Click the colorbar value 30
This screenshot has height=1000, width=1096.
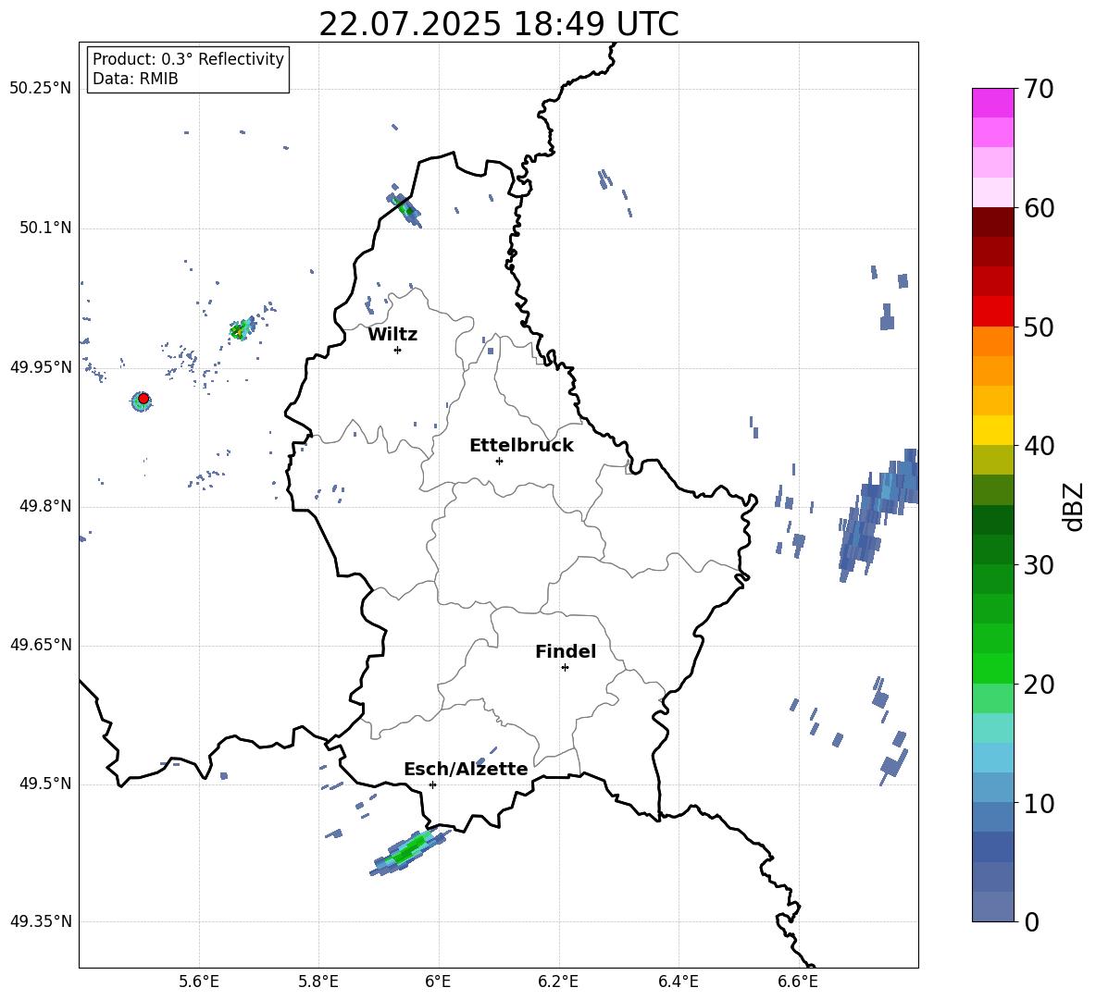pos(1039,565)
